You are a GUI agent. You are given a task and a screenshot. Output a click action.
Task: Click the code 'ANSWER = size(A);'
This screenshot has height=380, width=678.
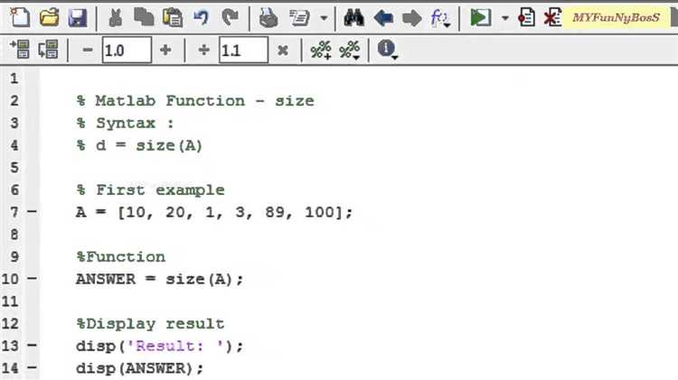(159, 279)
